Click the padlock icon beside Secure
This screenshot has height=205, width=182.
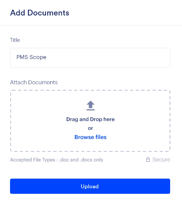tap(148, 159)
